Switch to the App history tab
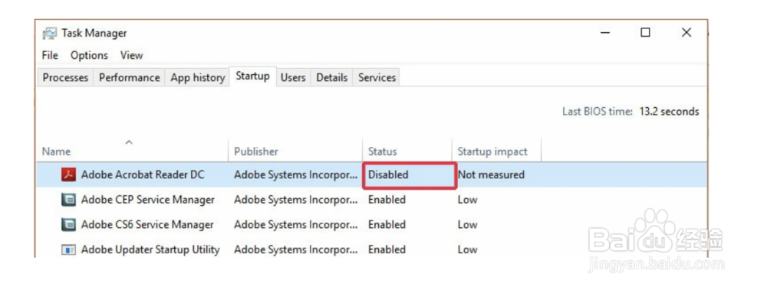Screen dimensions: 767x290 coord(198,77)
